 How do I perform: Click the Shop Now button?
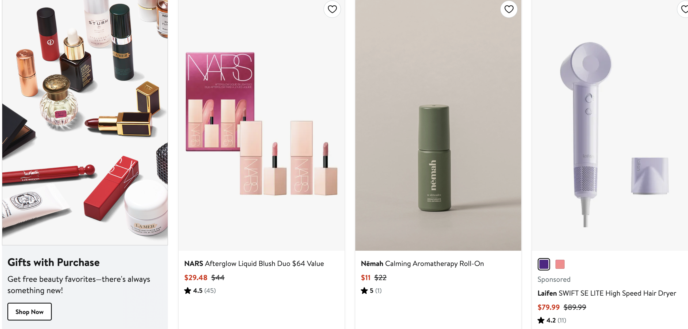pos(29,311)
